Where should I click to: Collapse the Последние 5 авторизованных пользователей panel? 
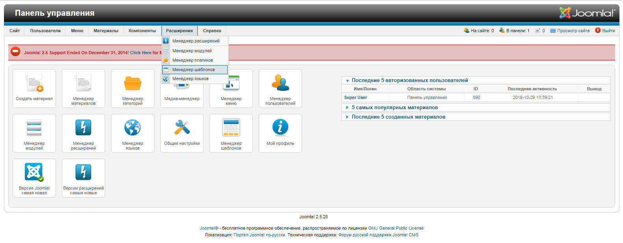pos(410,80)
